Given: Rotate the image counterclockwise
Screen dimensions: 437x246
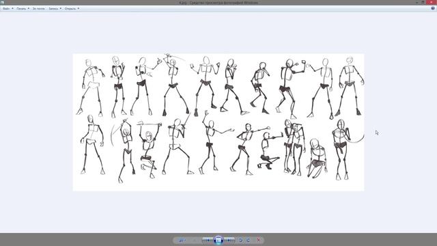Looking at the screenshot, I should tap(240, 240).
